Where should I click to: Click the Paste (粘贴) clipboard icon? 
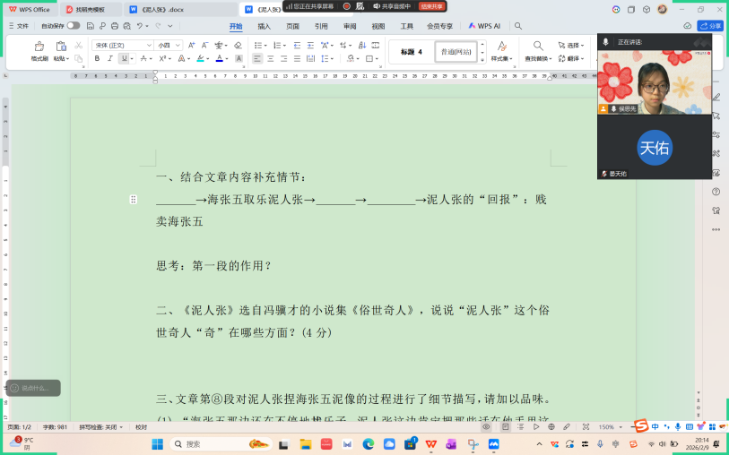point(61,48)
